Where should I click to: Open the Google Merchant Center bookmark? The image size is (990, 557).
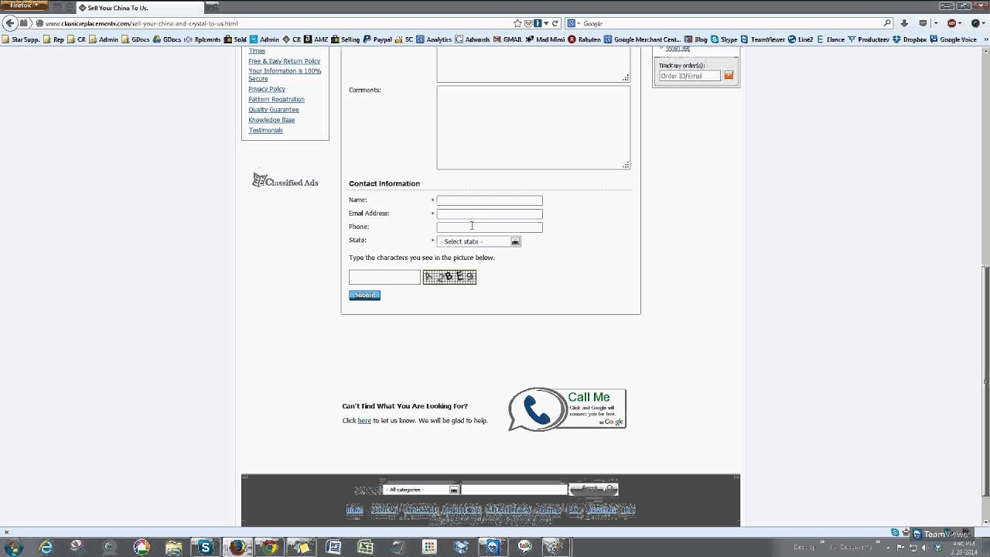tap(642, 39)
